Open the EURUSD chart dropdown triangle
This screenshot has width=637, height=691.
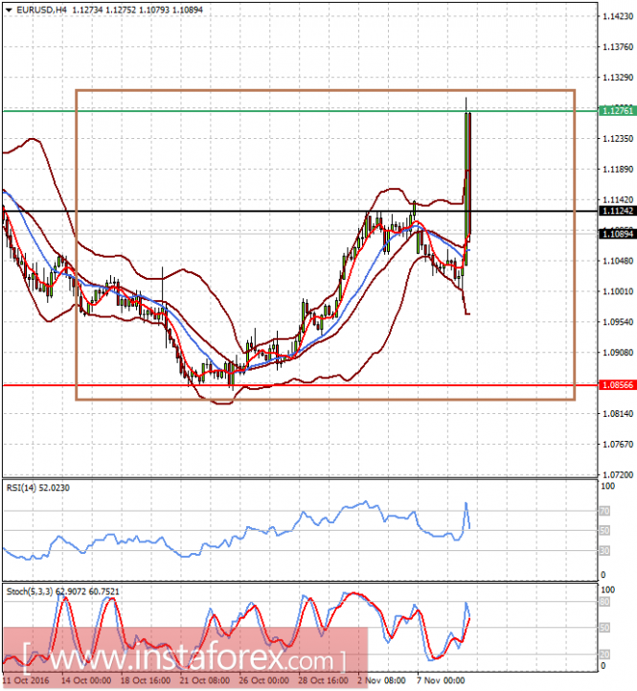9,10
